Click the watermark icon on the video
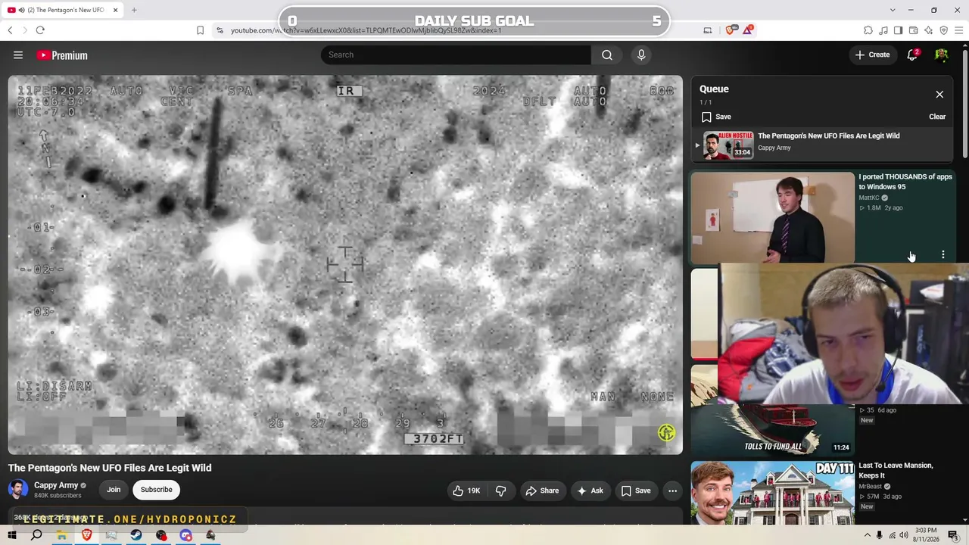This screenshot has height=545, width=969. [666, 432]
